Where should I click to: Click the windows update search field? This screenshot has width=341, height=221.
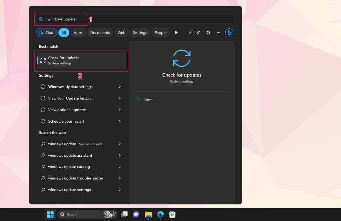click(x=135, y=19)
